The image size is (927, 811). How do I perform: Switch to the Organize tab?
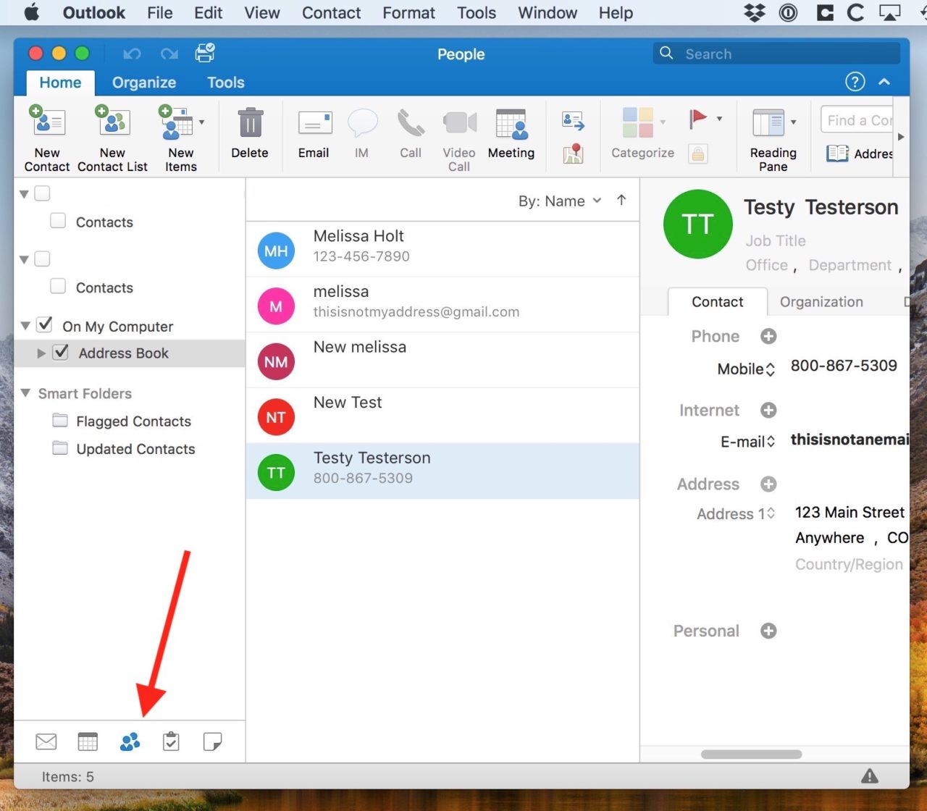point(143,83)
